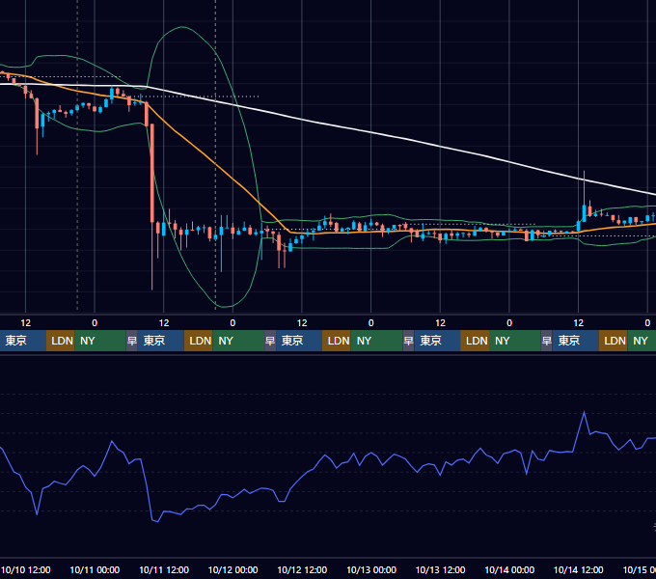Click the large red candle on 10/11

tap(151, 173)
